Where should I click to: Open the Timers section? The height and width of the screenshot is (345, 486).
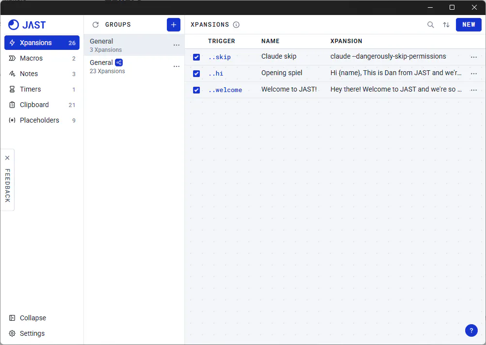[42, 89]
